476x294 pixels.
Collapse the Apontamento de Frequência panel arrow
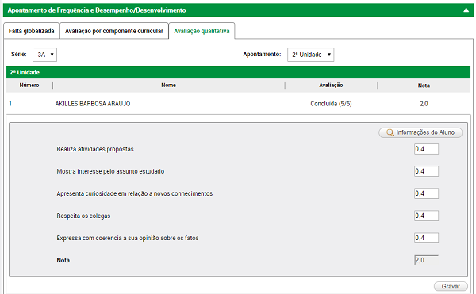(466, 10)
